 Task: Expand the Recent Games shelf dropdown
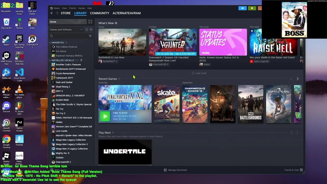click(119, 79)
